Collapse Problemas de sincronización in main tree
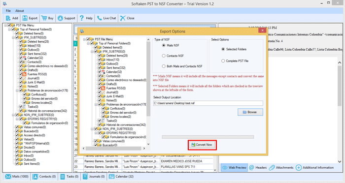This screenshot has width=345, height=183. pos(17,91)
